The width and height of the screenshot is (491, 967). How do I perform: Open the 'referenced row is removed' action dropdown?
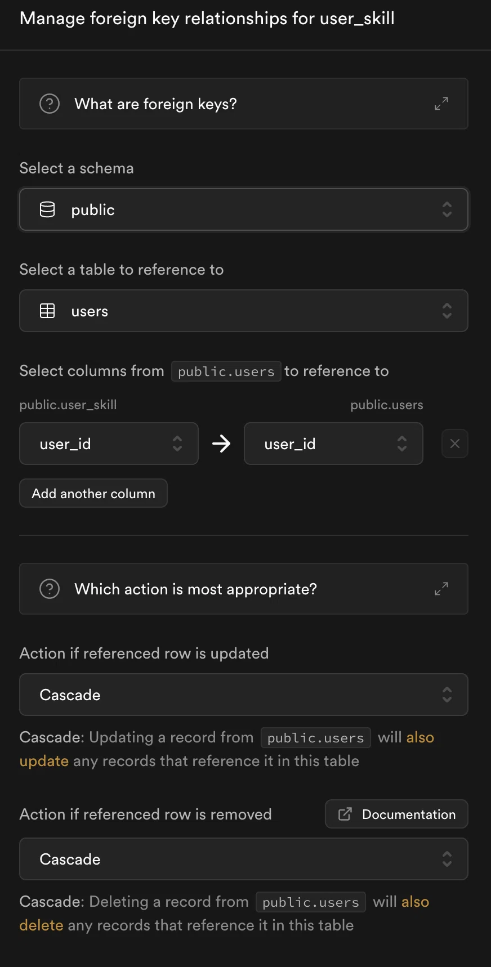(244, 859)
